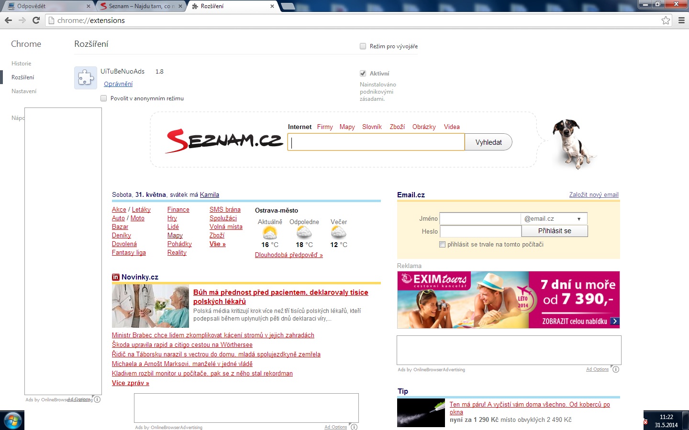Screen dimensions: 689x430
Task: Close the Rozšíření tab
Action: pyautogui.click(x=272, y=6)
